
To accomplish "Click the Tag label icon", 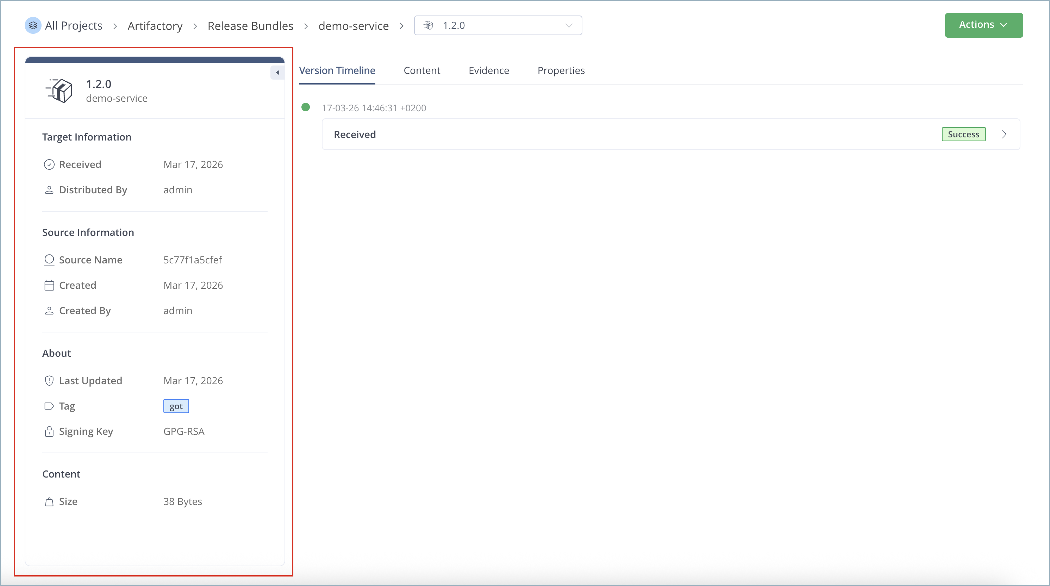I will [49, 406].
